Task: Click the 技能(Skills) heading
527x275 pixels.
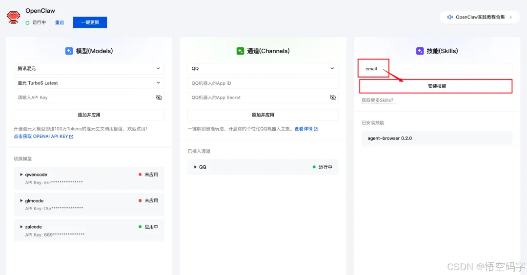Action: point(442,51)
